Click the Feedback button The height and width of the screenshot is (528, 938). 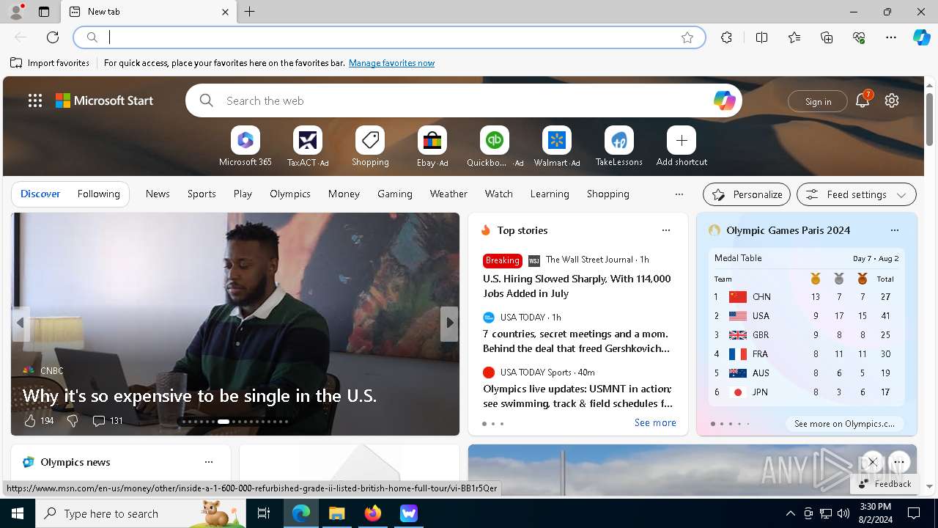click(885, 484)
